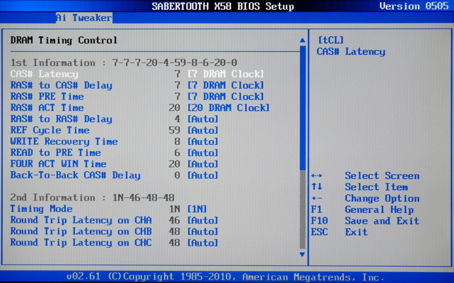Toggle Timing Mode [1N] value

197,209
